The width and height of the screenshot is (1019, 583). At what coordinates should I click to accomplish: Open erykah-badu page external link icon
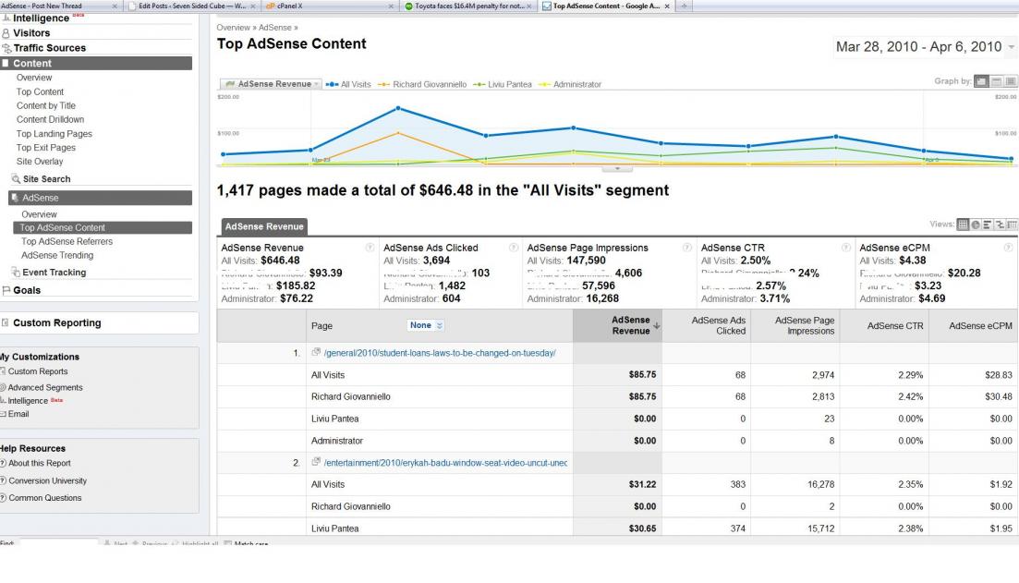(x=316, y=462)
